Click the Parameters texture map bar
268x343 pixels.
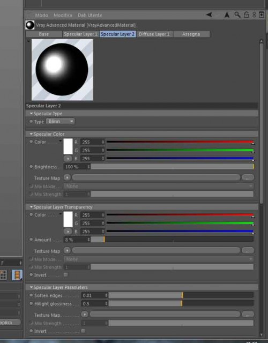(x=165, y=315)
